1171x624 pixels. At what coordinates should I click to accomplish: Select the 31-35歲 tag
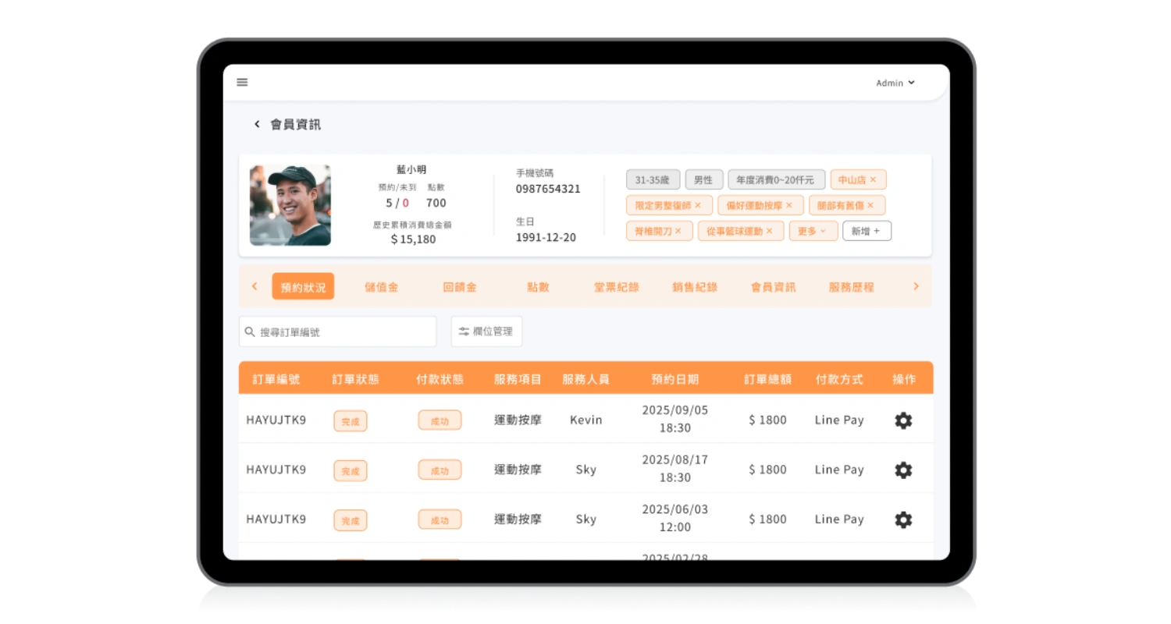(x=653, y=179)
